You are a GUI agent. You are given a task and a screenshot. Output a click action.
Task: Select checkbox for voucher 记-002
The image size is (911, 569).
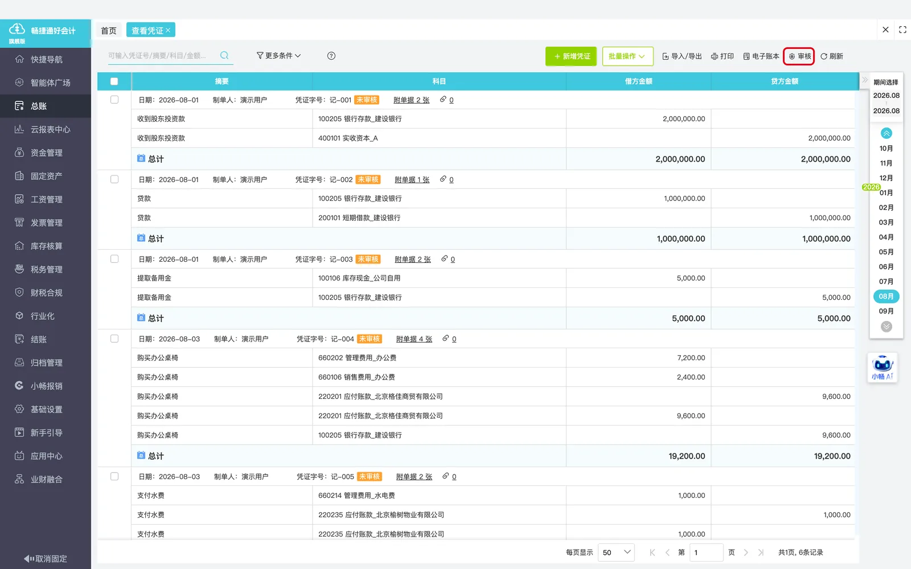tap(114, 179)
